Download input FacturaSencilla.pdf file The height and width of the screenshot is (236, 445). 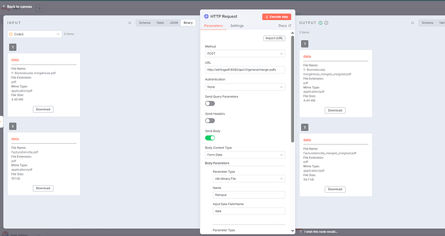[43, 188]
